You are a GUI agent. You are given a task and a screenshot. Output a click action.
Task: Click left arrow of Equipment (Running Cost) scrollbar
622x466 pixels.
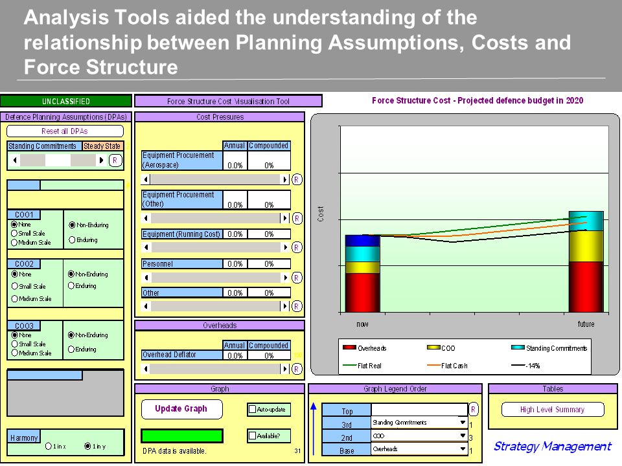pyautogui.click(x=146, y=247)
